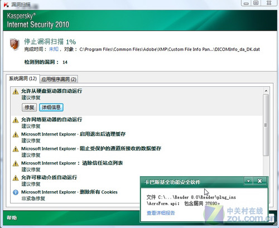The image size is (279, 228).
Task: Click warning icon beside 允许从硬盘驱动器自动运行
Action: (16, 91)
